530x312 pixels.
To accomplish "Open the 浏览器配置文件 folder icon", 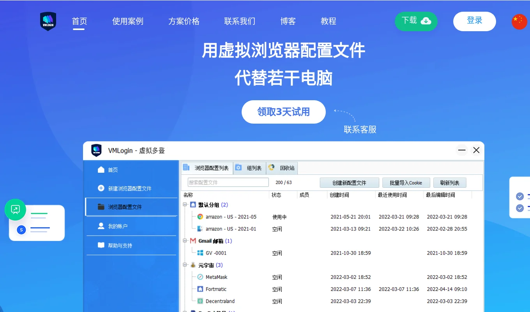I will pos(101,207).
